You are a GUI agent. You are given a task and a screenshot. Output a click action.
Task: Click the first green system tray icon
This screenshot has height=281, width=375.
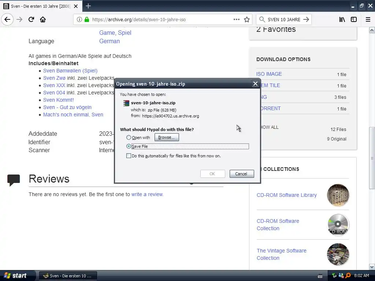pos(334,276)
